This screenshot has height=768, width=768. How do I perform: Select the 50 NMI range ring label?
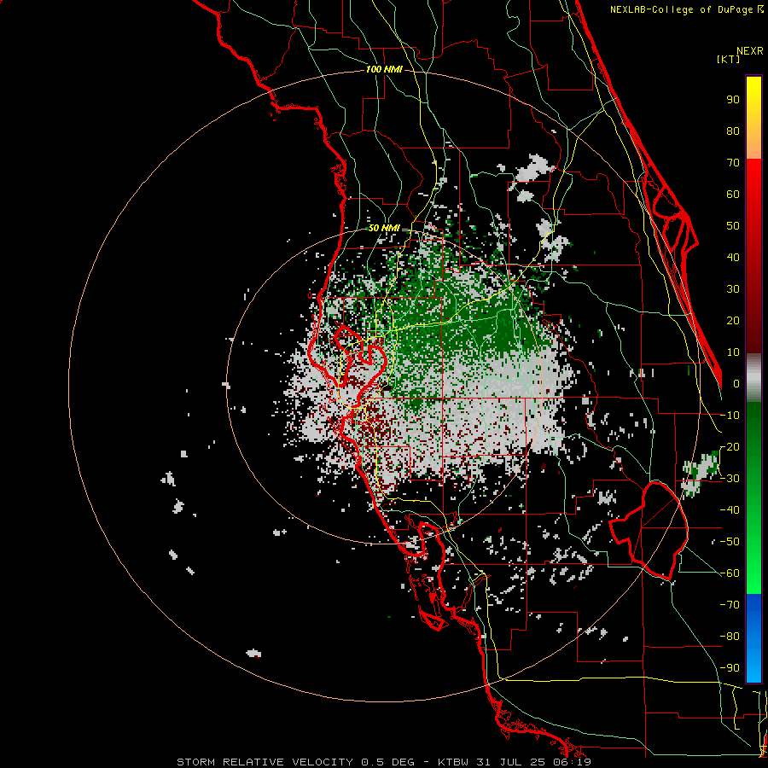tap(384, 228)
